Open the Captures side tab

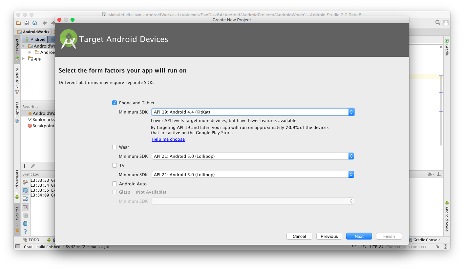click(x=17, y=112)
